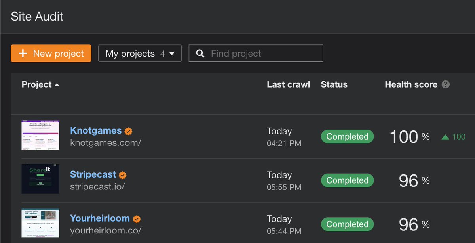Click the Knotgames site thumbnail
The image size is (475, 243).
click(x=40, y=135)
